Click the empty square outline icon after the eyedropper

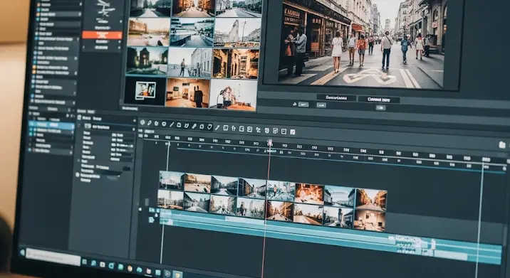pos(226,128)
